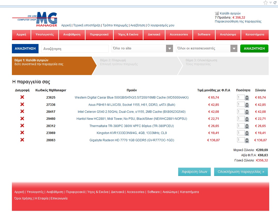Delete the Intel Celeron G540 row

(x=22, y=112)
